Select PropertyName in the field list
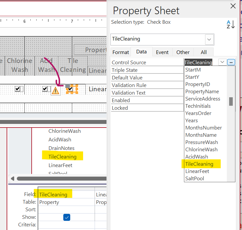The height and width of the screenshot is (230, 242). point(202,92)
